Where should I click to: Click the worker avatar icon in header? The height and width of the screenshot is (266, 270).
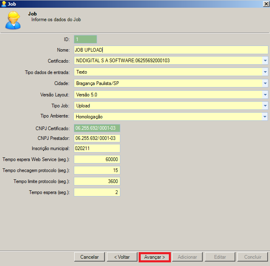(x=12, y=20)
